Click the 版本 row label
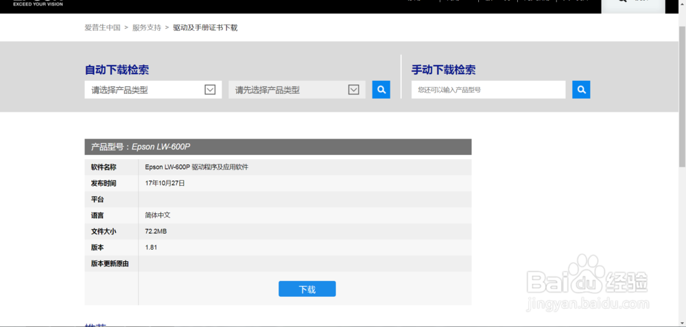Screen dimensions: 686x327 [x=97, y=247]
